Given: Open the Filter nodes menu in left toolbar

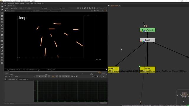Looking at the screenshot, I should (2, 22).
